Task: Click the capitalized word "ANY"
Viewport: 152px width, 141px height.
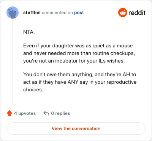Action: click(x=73, y=82)
